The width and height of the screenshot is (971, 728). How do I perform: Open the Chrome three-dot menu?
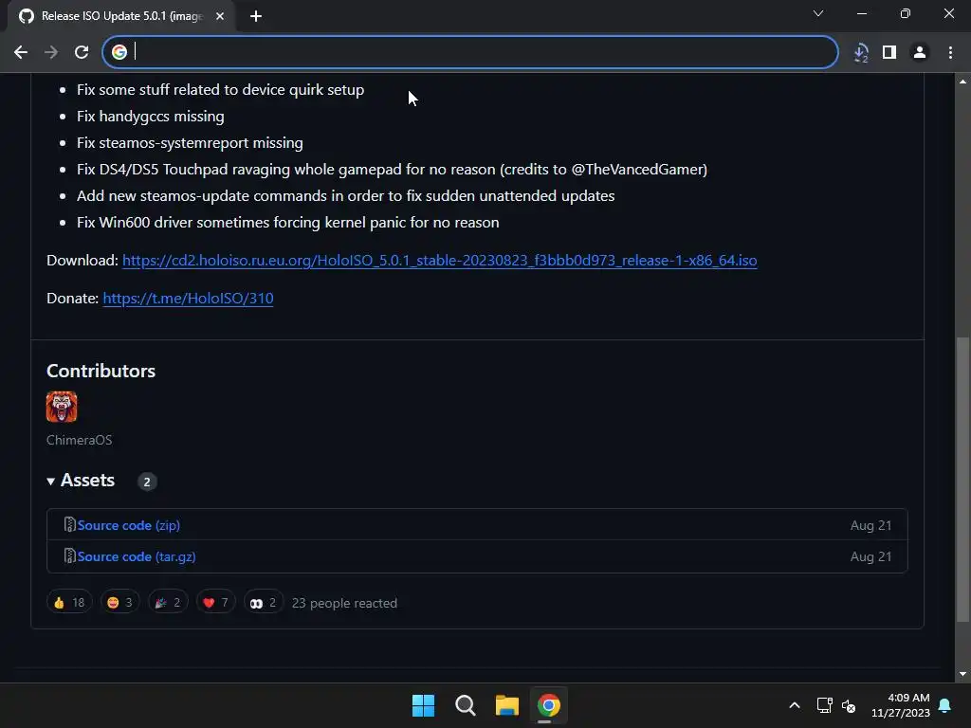click(950, 52)
